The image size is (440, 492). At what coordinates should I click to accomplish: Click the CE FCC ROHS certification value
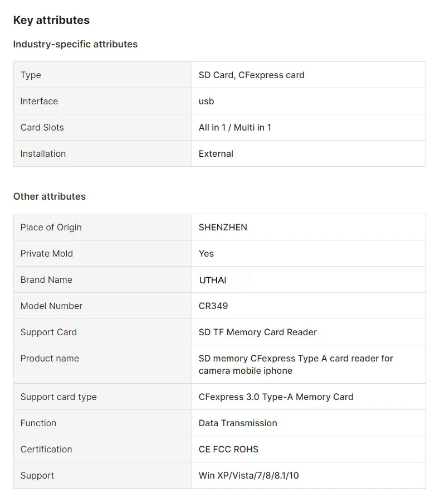(228, 449)
